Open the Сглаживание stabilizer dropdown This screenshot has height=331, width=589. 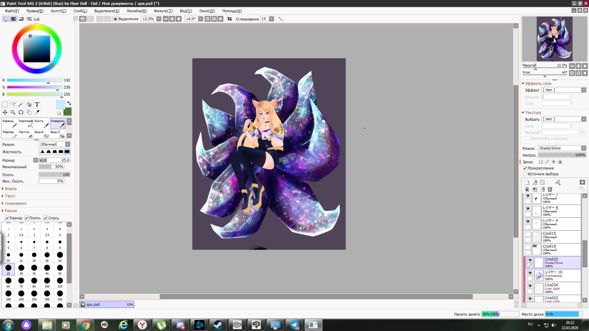click(271, 19)
